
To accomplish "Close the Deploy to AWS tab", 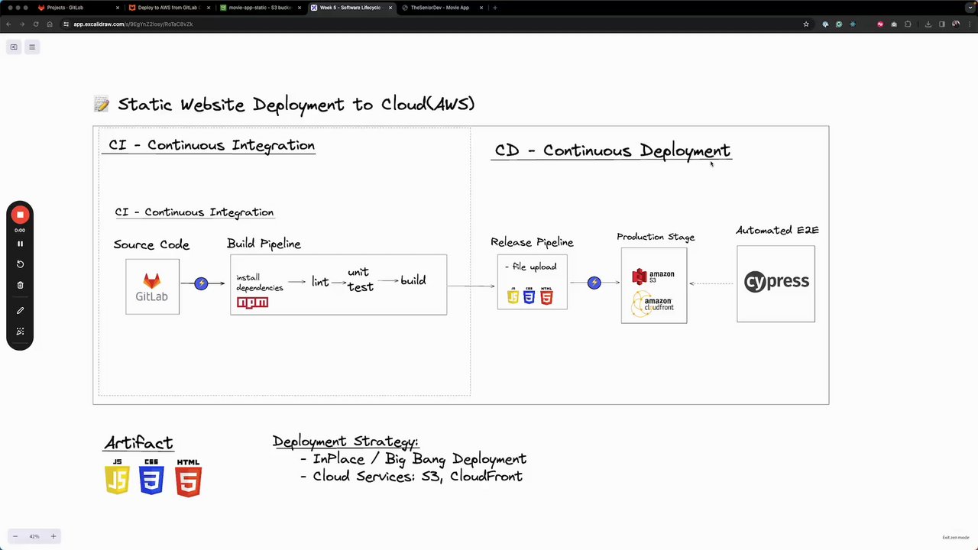I will 209,8.
